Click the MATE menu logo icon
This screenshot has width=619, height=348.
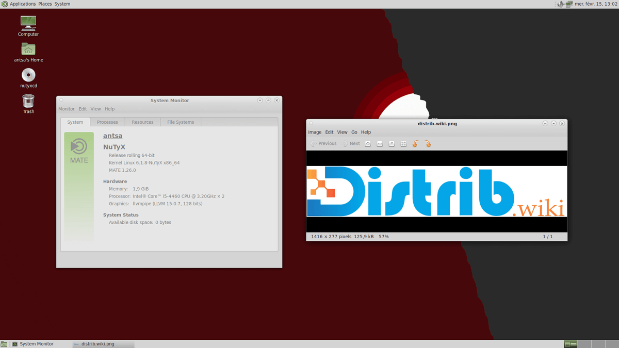pyautogui.click(x=5, y=4)
